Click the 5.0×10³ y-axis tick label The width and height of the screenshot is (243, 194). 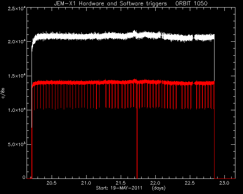coord(17,144)
